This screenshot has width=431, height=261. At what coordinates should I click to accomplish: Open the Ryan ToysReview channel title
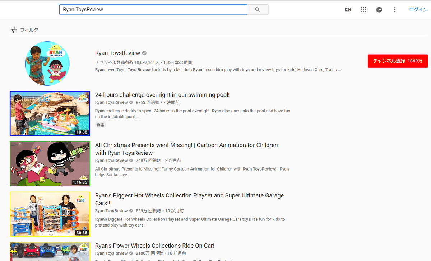[x=117, y=53]
